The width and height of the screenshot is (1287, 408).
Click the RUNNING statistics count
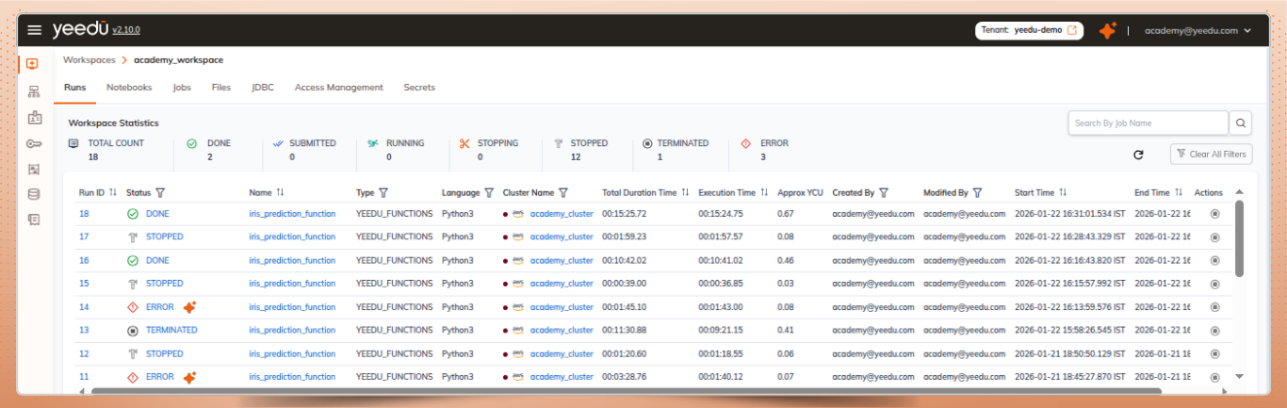(389, 157)
